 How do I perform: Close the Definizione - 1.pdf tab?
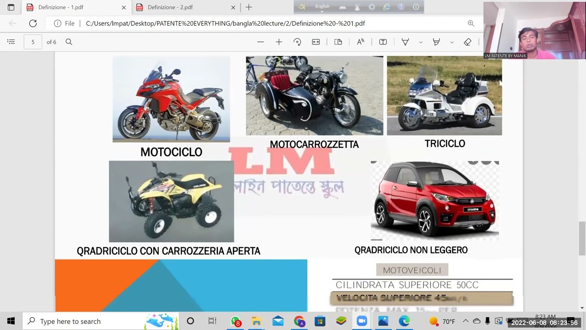click(124, 7)
